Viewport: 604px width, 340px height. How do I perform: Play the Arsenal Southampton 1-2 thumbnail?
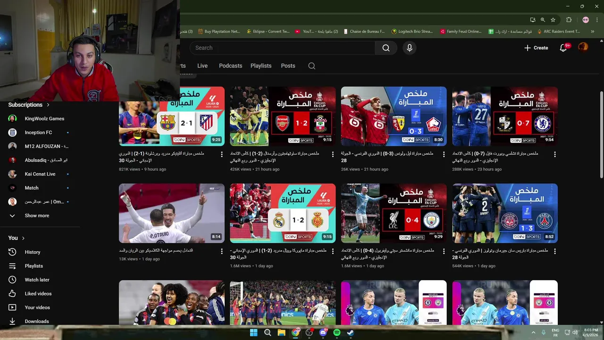283,116
